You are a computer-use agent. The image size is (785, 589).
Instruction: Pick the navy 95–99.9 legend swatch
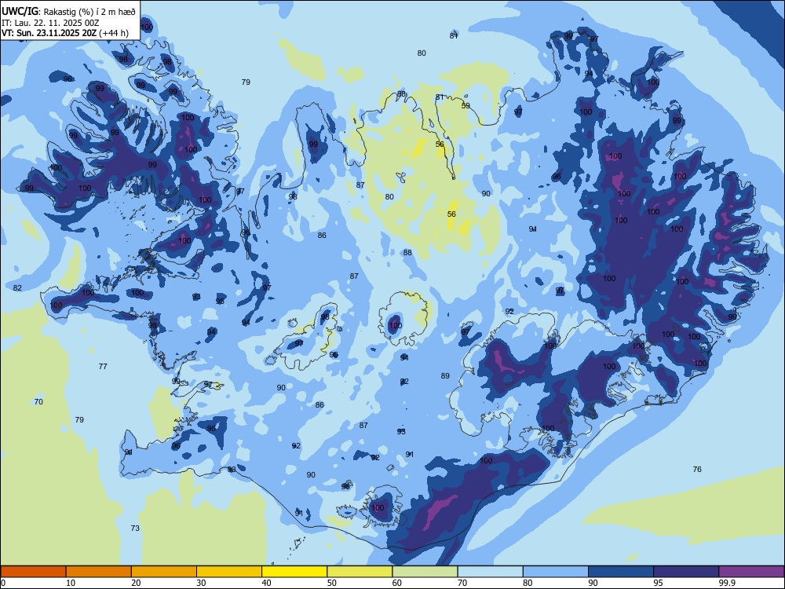pyautogui.click(x=686, y=572)
